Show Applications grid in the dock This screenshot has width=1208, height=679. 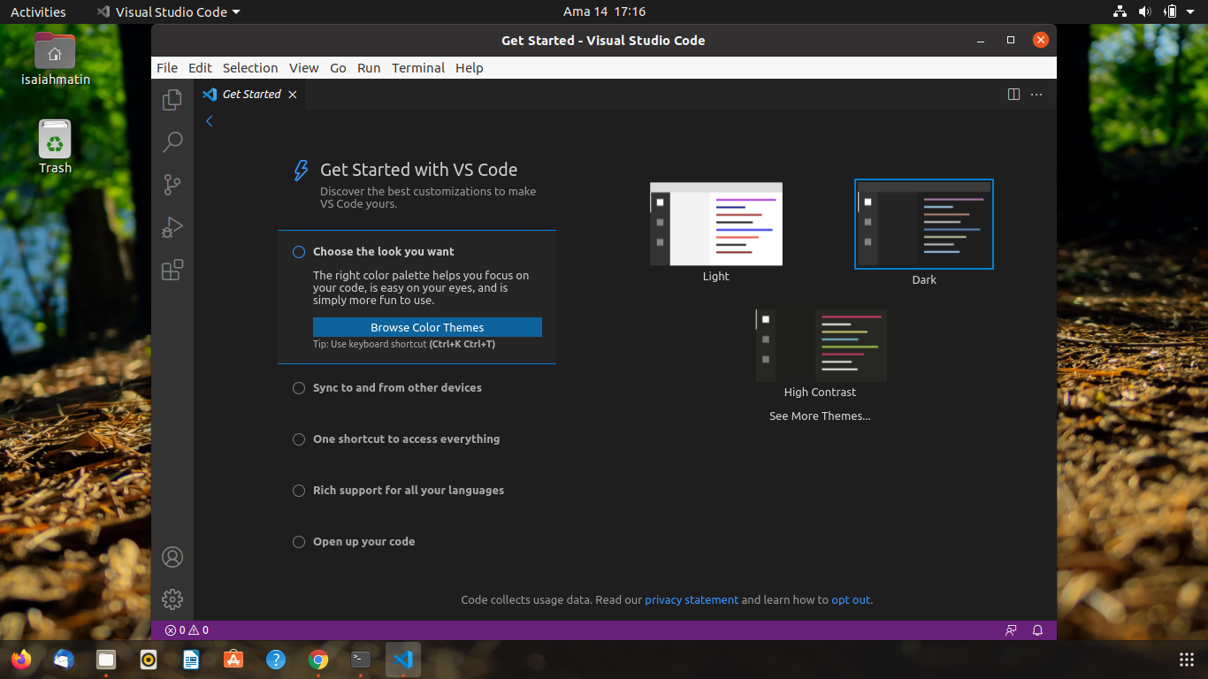tap(1187, 660)
